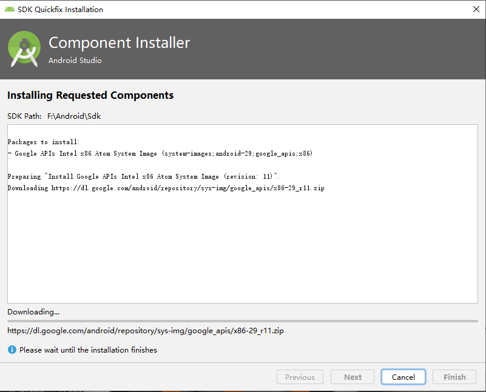Click the x86-29_r11.zip URL below progress bar
Screen dimensions: 486x392
click(x=146, y=331)
